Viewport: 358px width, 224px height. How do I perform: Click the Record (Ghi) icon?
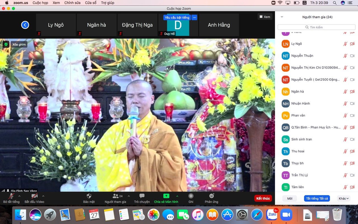tap(191, 196)
